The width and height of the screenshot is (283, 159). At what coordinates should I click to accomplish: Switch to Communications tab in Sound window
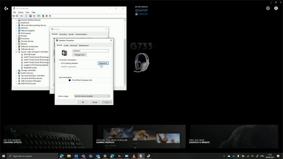[x=81, y=34]
